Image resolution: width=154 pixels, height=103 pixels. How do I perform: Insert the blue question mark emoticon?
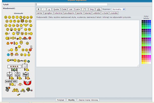[8, 54]
